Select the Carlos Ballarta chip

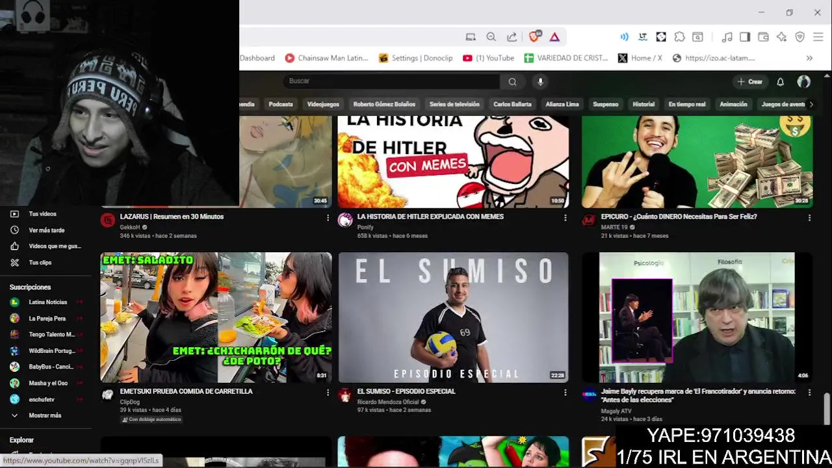point(512,104)
